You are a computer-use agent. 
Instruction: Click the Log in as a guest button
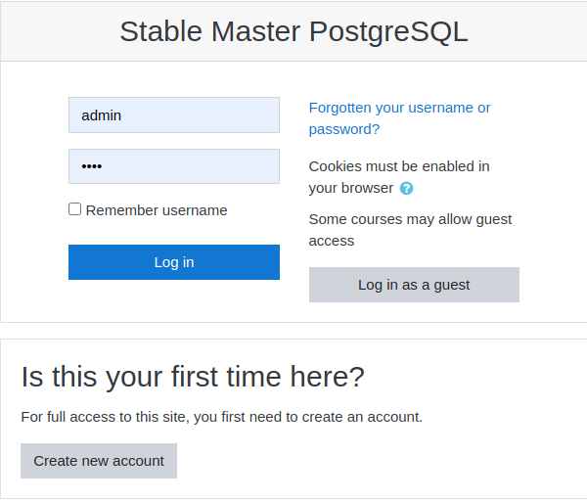[414, 285]
